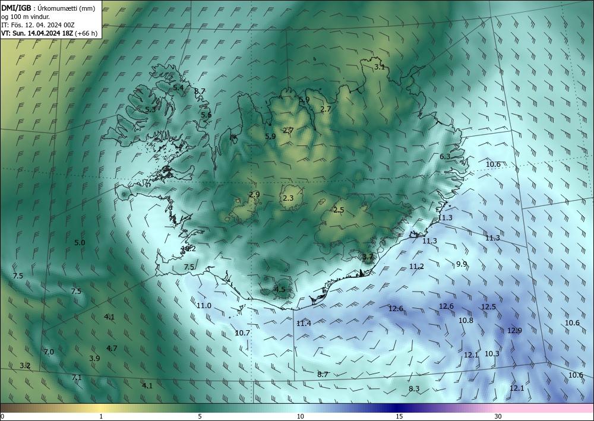This screenshot has width=594, height=421.
Task: Click the '4.7' value label
Action: point(112,349)
